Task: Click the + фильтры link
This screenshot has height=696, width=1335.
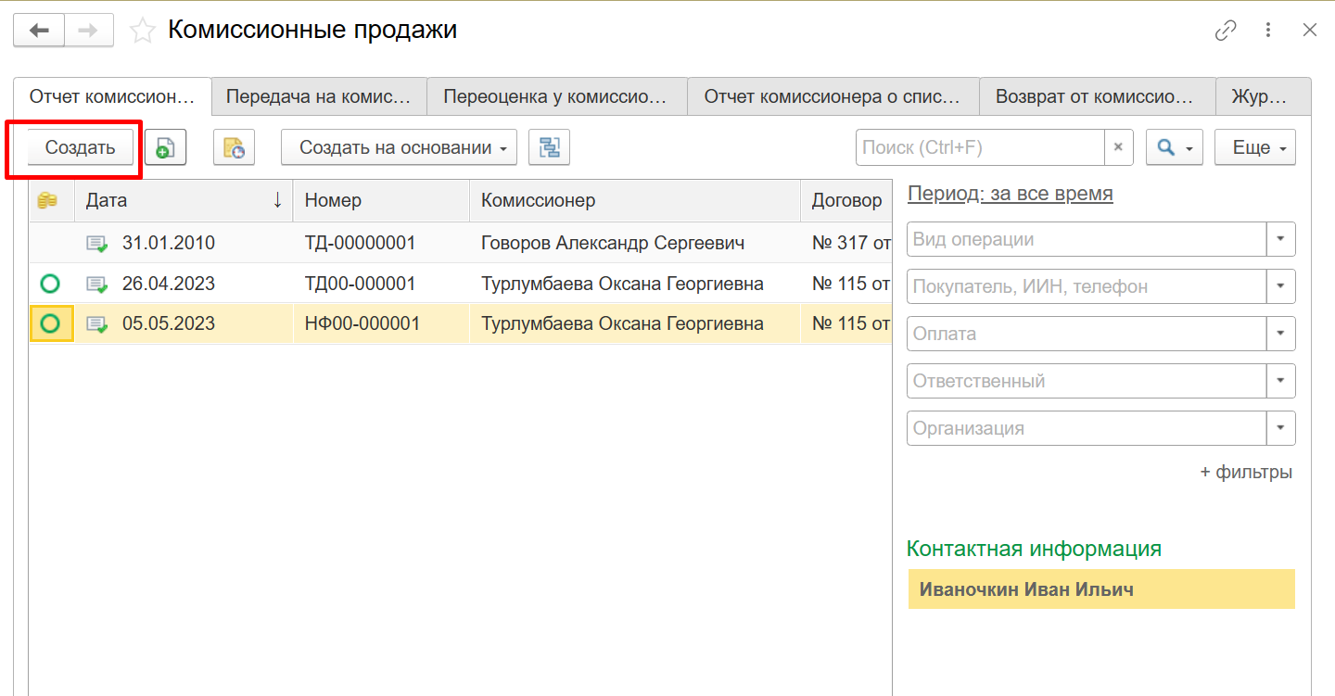Action: (1245, 473)
